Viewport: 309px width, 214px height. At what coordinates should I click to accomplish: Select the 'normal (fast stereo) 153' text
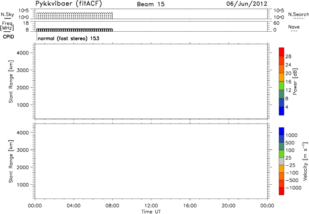click(68, 38)
